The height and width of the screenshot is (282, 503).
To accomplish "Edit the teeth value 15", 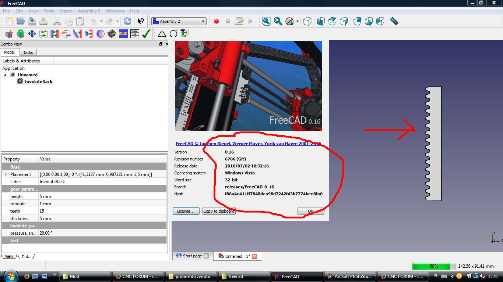I will (103, 211).
